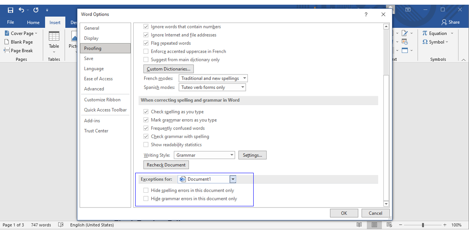This screenshot has width=469, height=234.
Task: Select General in Word Options sidebar
Action: (105, 28)
